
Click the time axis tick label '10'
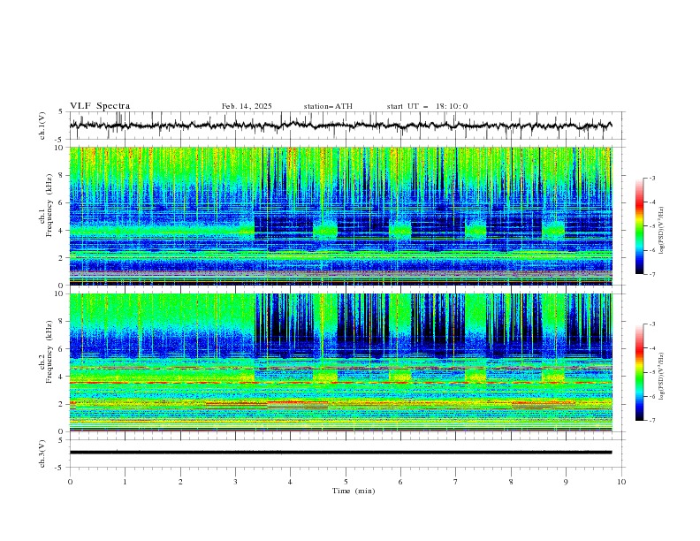[x=621, y=482]
